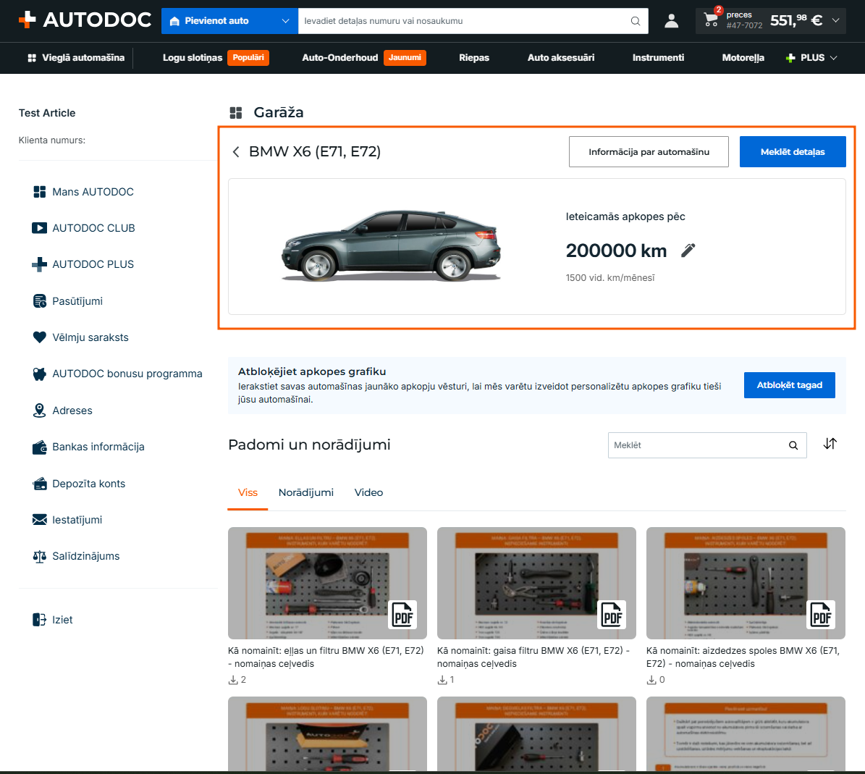
Task: Open ignition coils guide thumbnail
Action: [x=746, y=583]
